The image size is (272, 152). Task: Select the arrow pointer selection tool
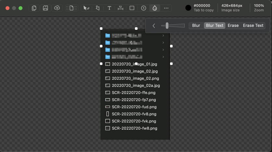point(86,8)
